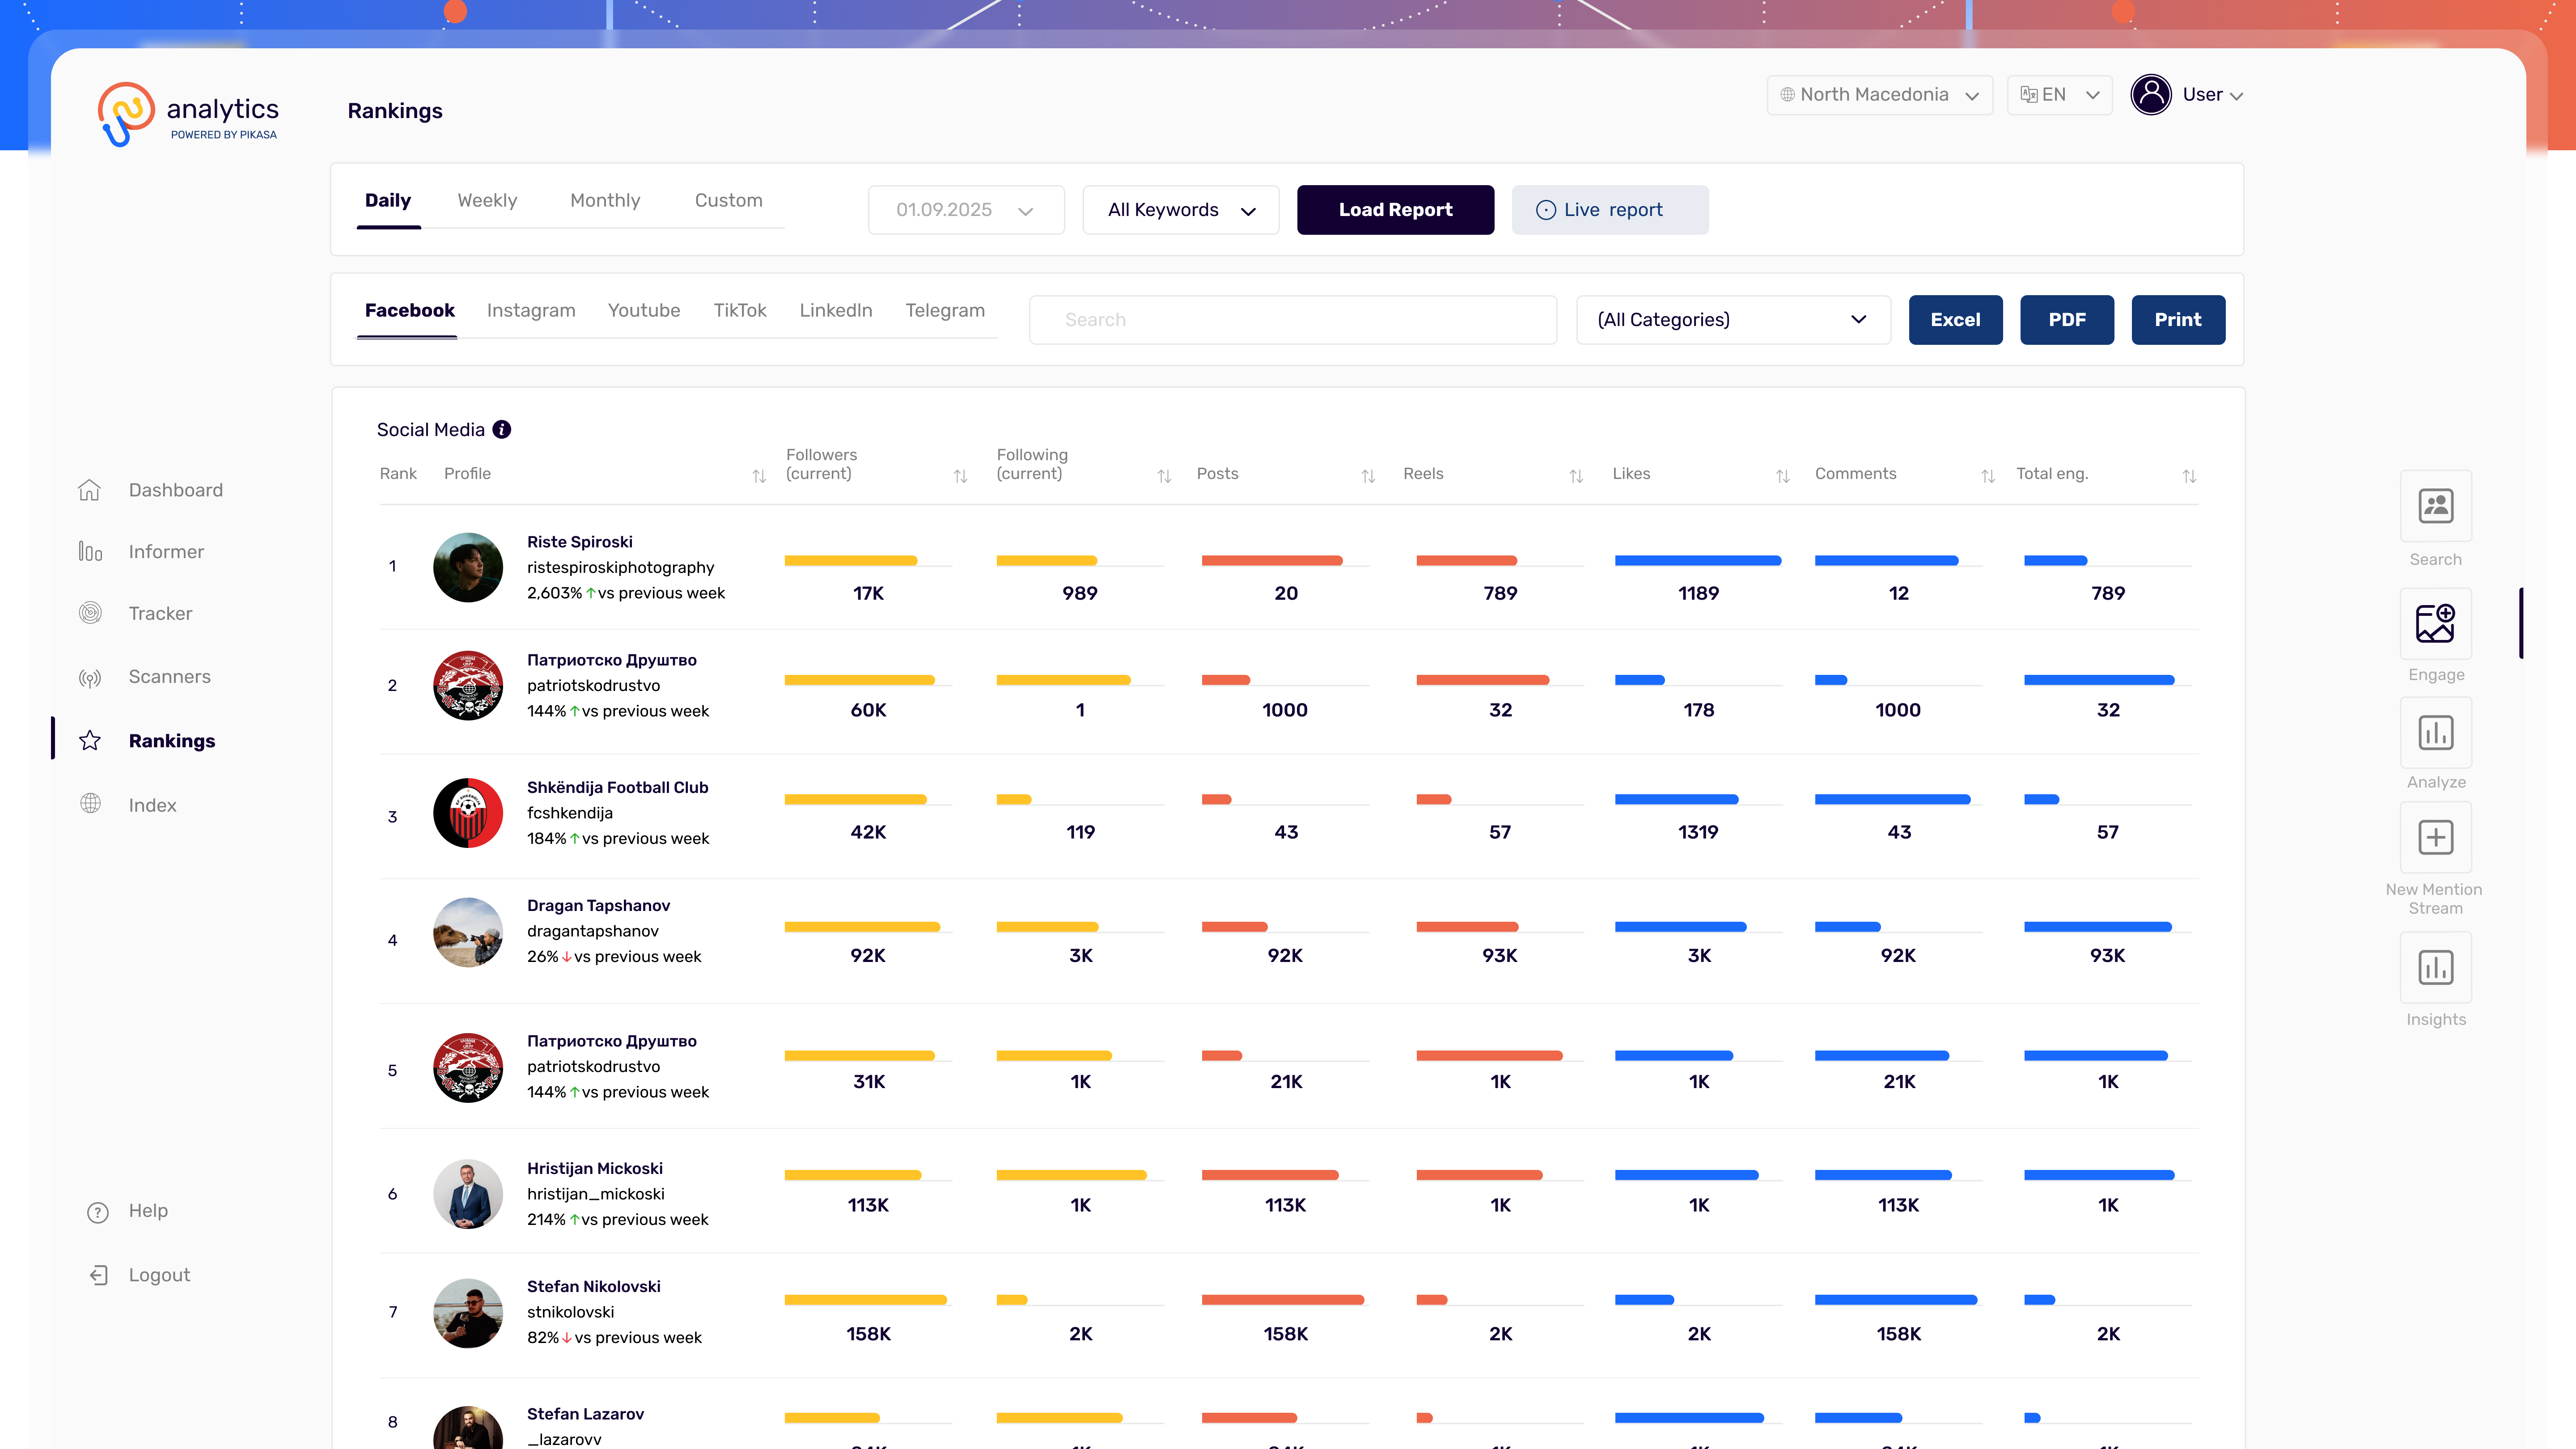Viewport: 2576px width, 1449px height.
Task: Open the 01.09.2025 date dropdown
Action: pos(966,210)
